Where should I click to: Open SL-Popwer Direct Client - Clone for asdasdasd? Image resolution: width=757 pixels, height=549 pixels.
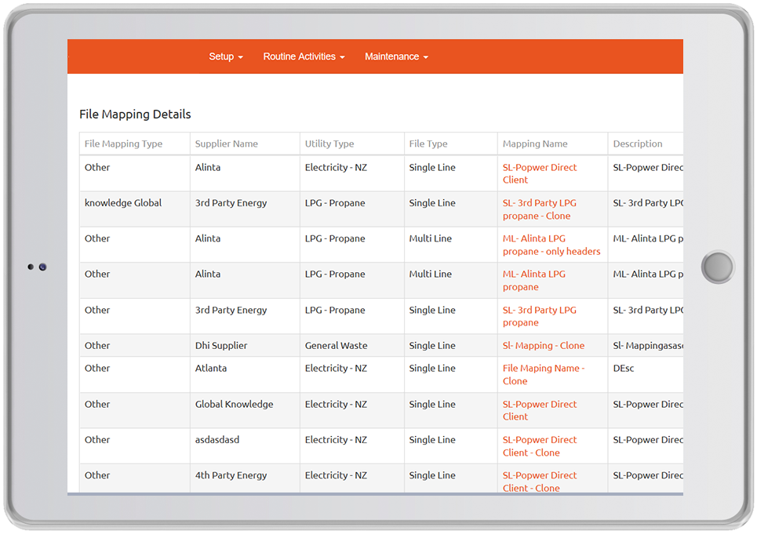tap(539, 445)
